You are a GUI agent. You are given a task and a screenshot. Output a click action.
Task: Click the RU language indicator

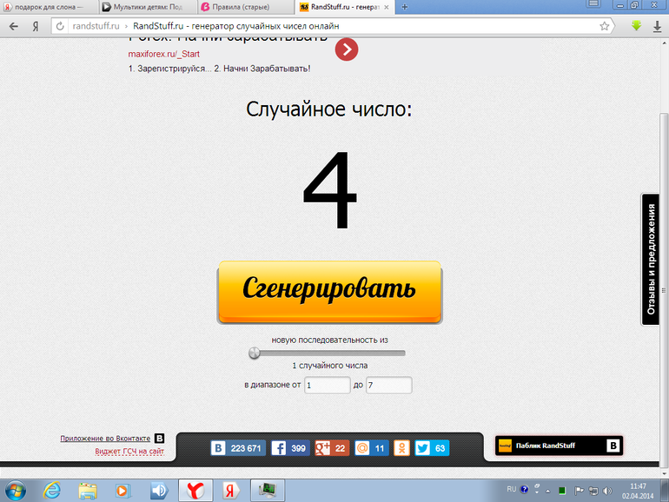point(512,490)
